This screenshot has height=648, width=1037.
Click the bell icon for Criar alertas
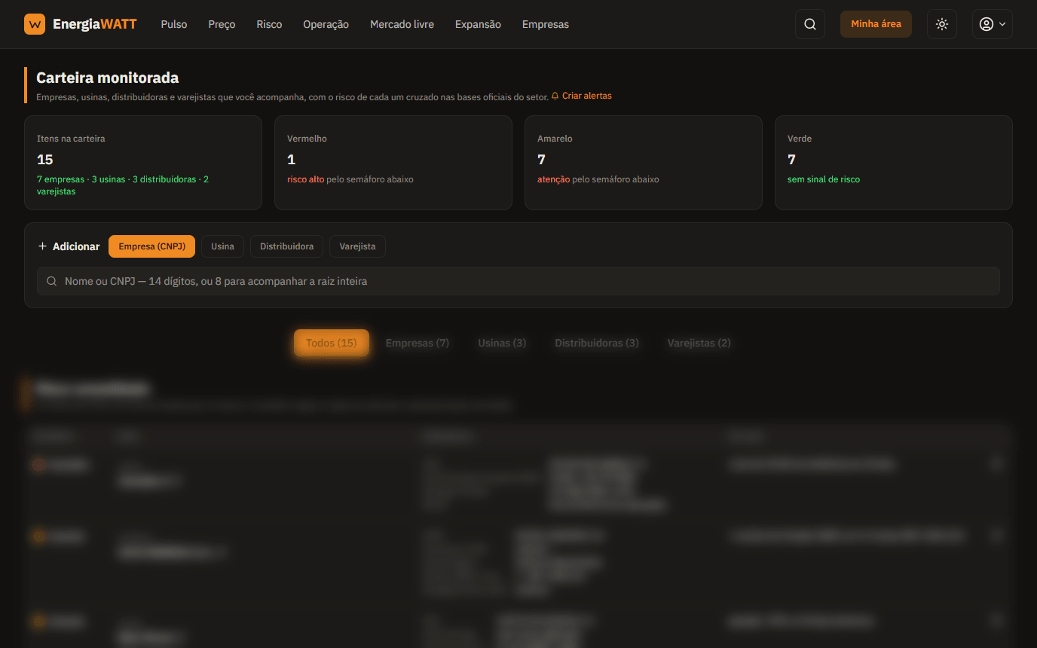point(555,96)
